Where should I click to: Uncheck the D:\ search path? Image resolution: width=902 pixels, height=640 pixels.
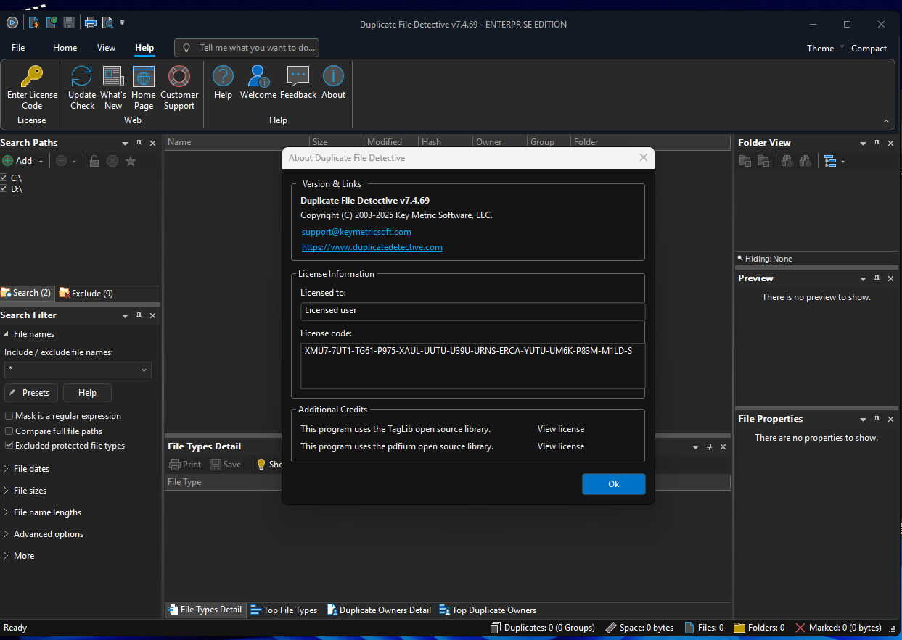[x=4, y=188]
